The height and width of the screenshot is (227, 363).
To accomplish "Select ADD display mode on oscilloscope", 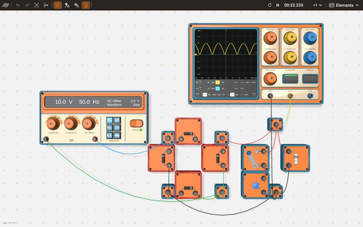I will [x=219, y=95].
